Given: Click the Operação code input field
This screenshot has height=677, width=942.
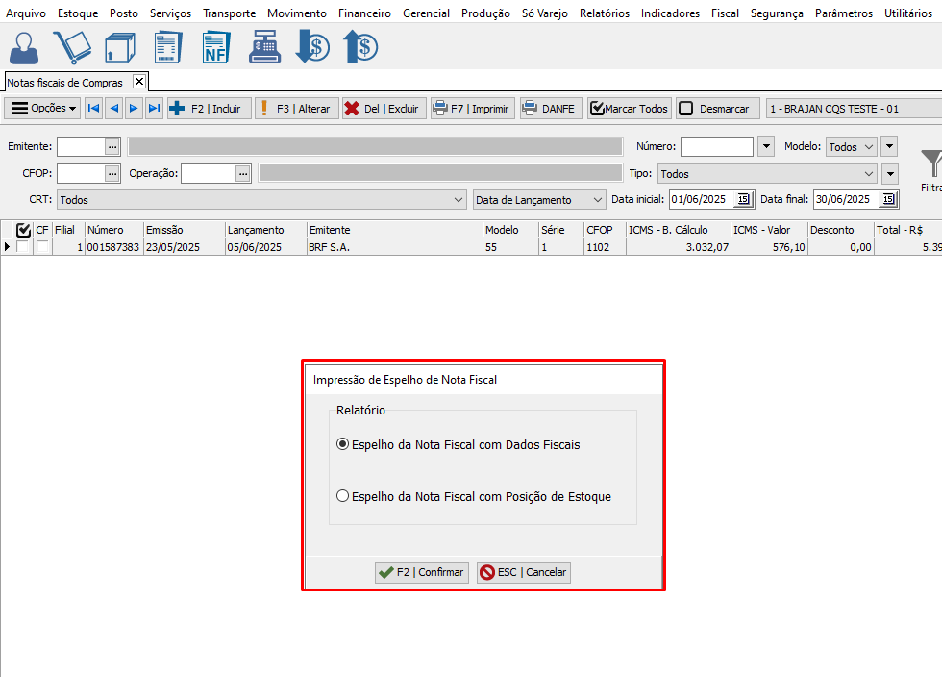Looking at the screenshot, I should pos(209,173).
